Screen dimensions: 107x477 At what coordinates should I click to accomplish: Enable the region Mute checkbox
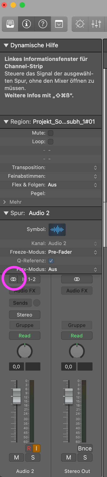(51, 133)
